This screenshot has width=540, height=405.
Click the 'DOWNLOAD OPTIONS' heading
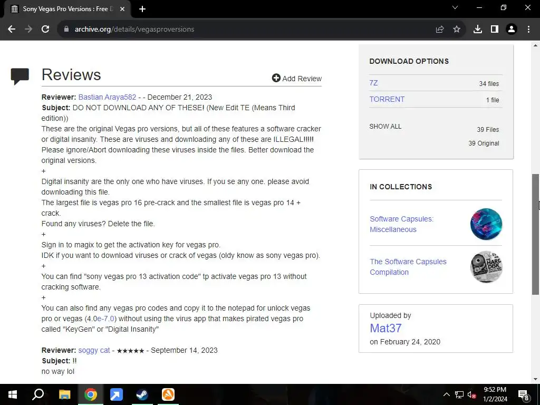tap(409, 61)
